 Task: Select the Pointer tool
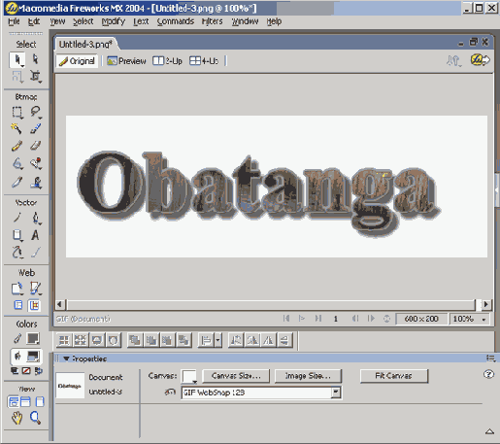pos(17,60)
